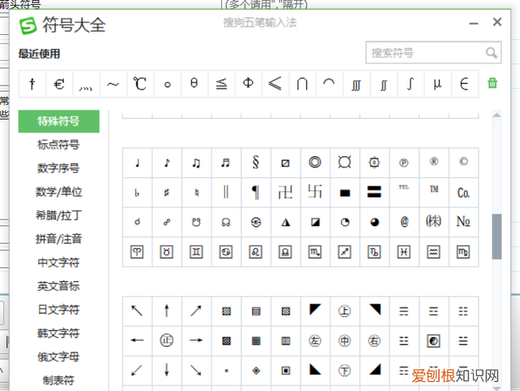520x391 pixels.
Task: Pick the @ at-sign symbol
Action: (404, 222)
